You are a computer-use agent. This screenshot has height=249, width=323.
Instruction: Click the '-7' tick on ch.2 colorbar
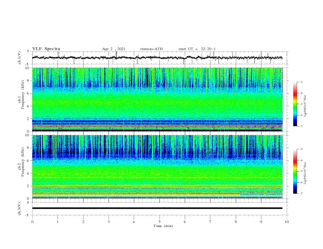click(301, 193)
